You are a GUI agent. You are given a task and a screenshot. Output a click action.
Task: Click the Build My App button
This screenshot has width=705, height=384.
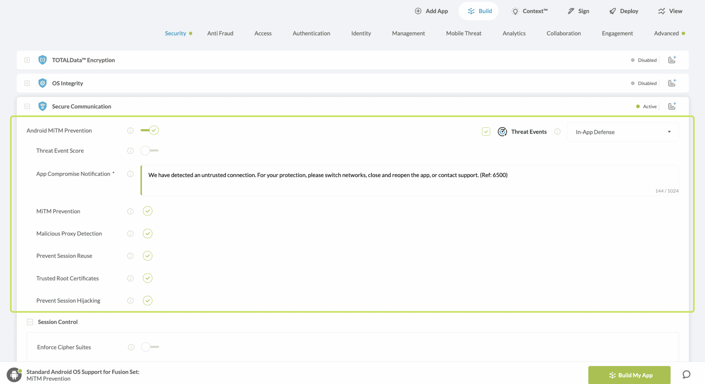click(x=629, y=375)
